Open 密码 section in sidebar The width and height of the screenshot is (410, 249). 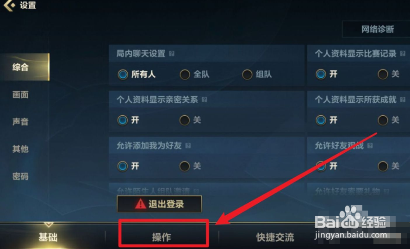(20, 176)
